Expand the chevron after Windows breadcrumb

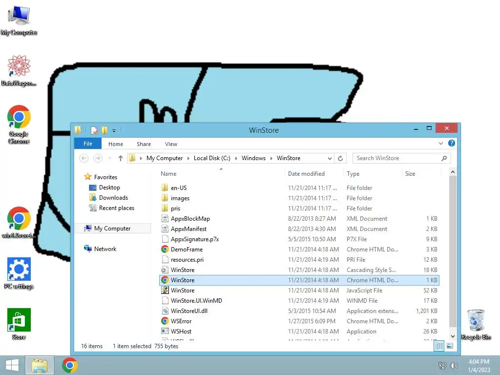click(x=271, y=158)
